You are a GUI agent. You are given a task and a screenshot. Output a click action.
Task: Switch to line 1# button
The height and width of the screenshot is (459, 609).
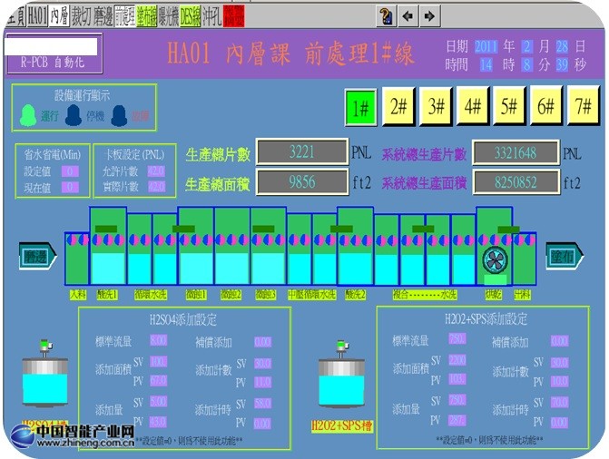360,108
